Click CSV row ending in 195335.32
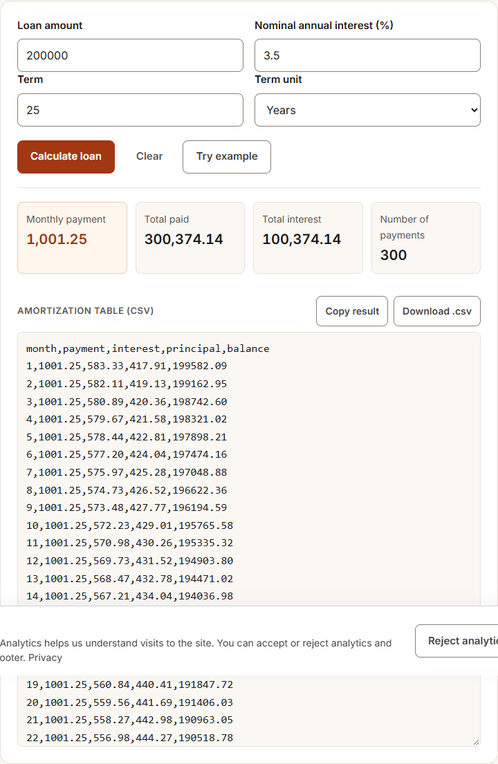Viewport: 498px width, 764px height. click(129, 543)
